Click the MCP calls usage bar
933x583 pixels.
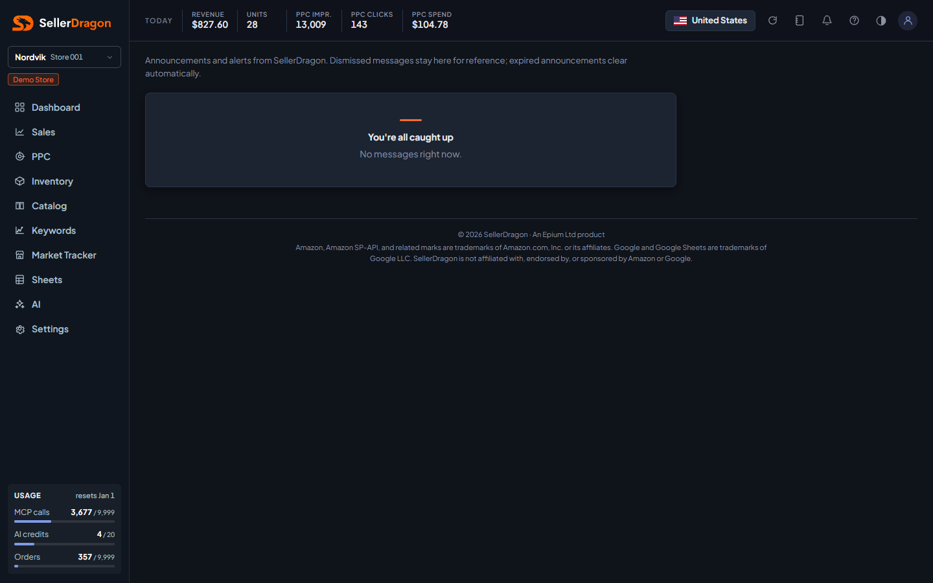click(x=64, y=521)
